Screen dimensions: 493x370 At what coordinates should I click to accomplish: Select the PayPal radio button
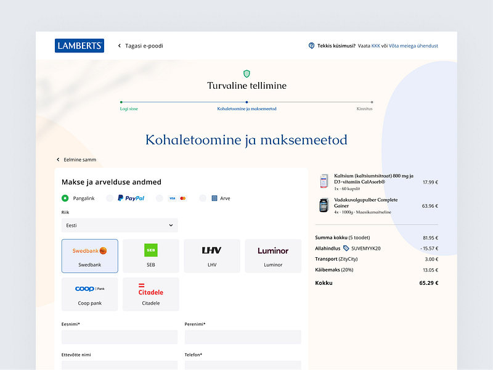[110, 198]
